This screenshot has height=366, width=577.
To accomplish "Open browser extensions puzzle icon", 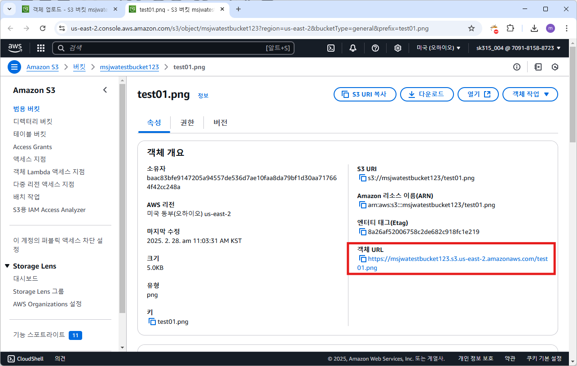I will point(511,28).
